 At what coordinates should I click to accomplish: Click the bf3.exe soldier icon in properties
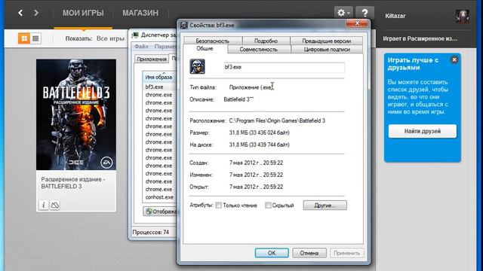coord(197,66)
